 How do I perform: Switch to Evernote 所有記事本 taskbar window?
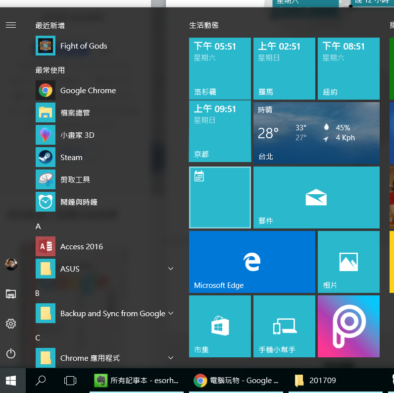[x=137, y=381]
